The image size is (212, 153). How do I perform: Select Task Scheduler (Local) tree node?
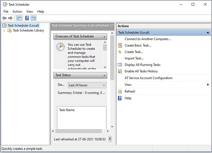pos(23,26)
